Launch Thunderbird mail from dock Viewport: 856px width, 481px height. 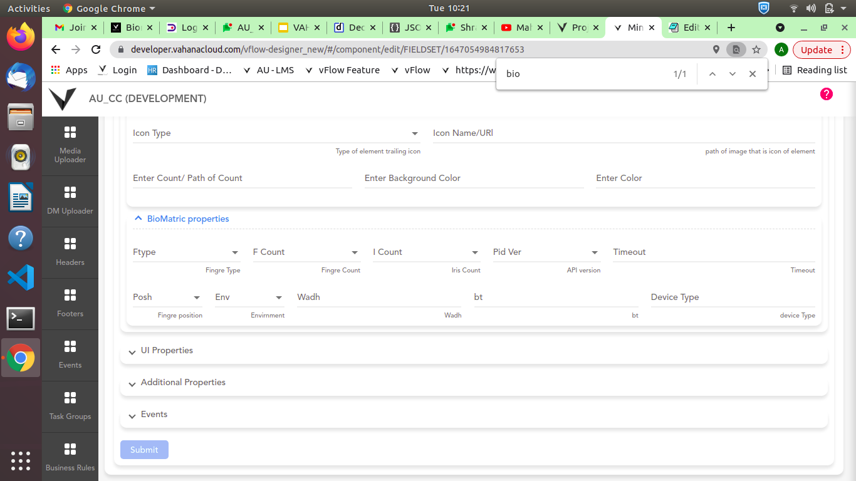coord(21,76)
